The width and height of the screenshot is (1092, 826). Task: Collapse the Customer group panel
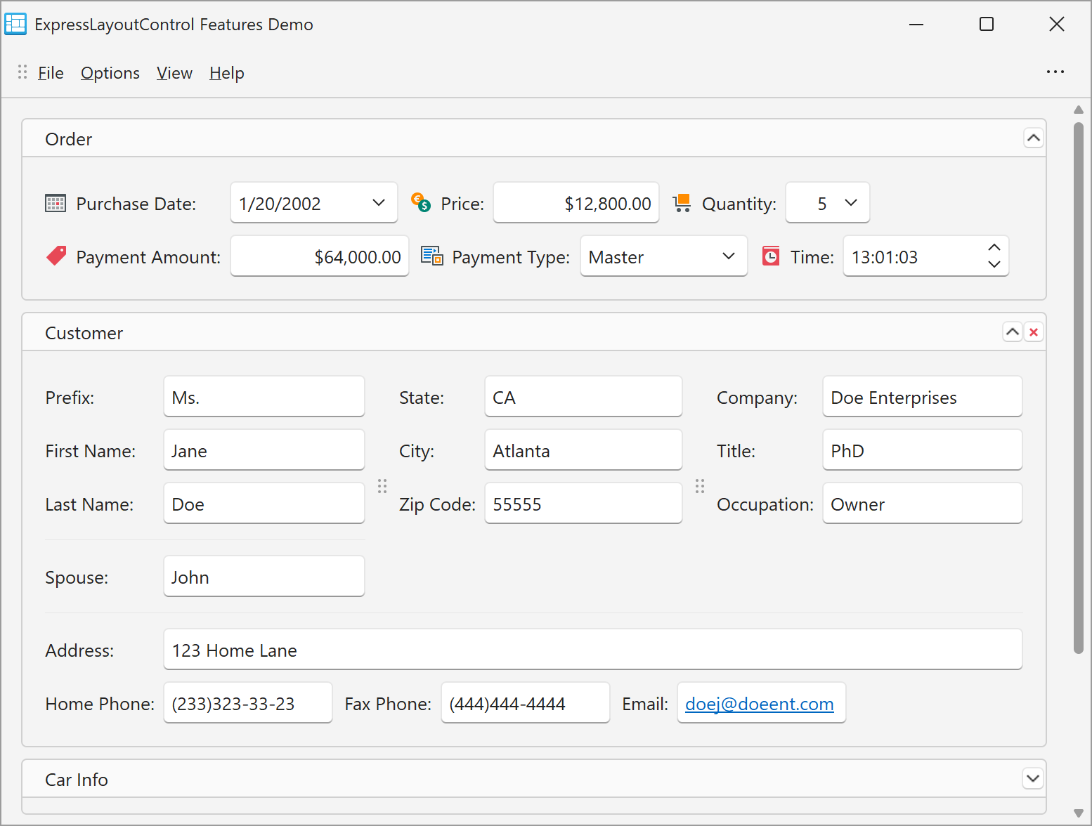pos(1012,332)
